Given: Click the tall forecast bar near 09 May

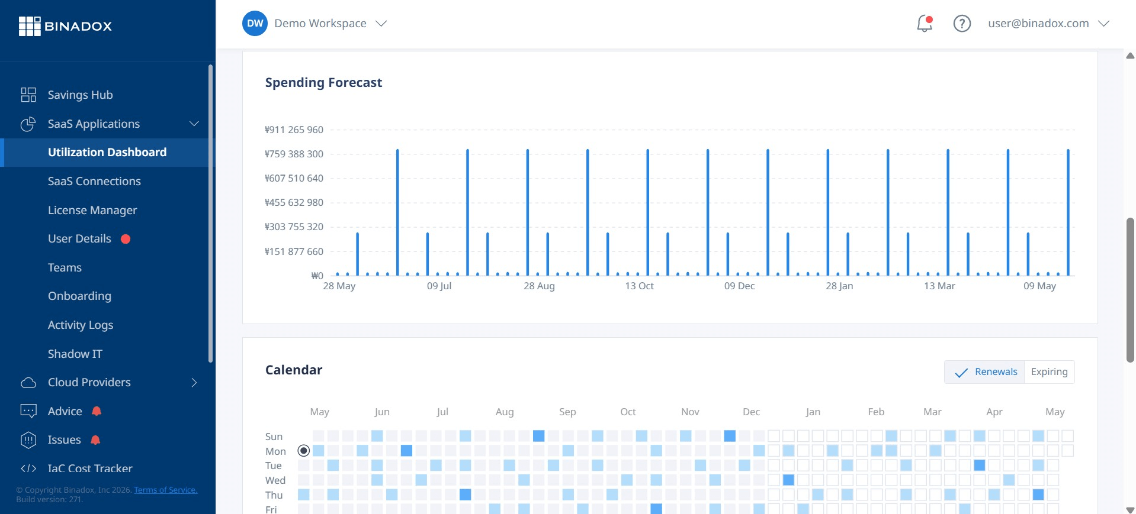Looking at the screenshot, I should 1068,212.
